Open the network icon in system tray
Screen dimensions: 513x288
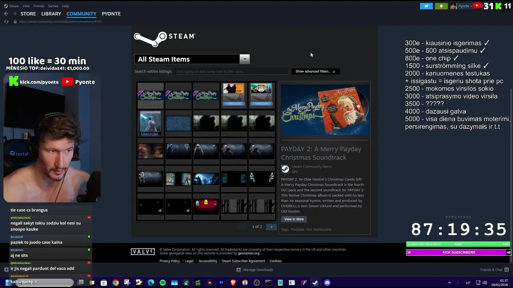coord(479,283)
